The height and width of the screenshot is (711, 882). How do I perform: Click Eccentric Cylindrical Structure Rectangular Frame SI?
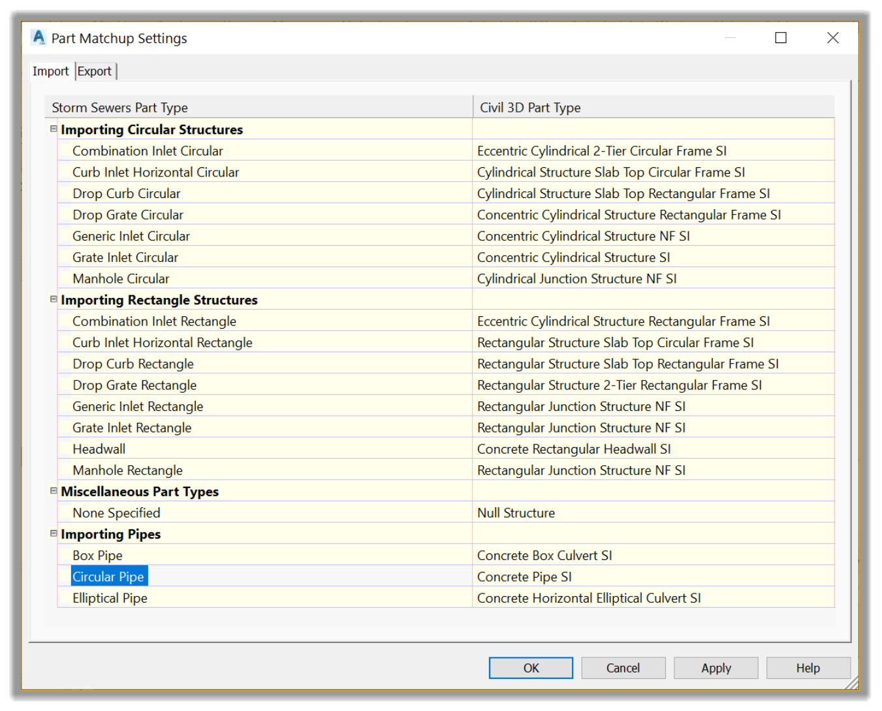(x=654, y=322)
